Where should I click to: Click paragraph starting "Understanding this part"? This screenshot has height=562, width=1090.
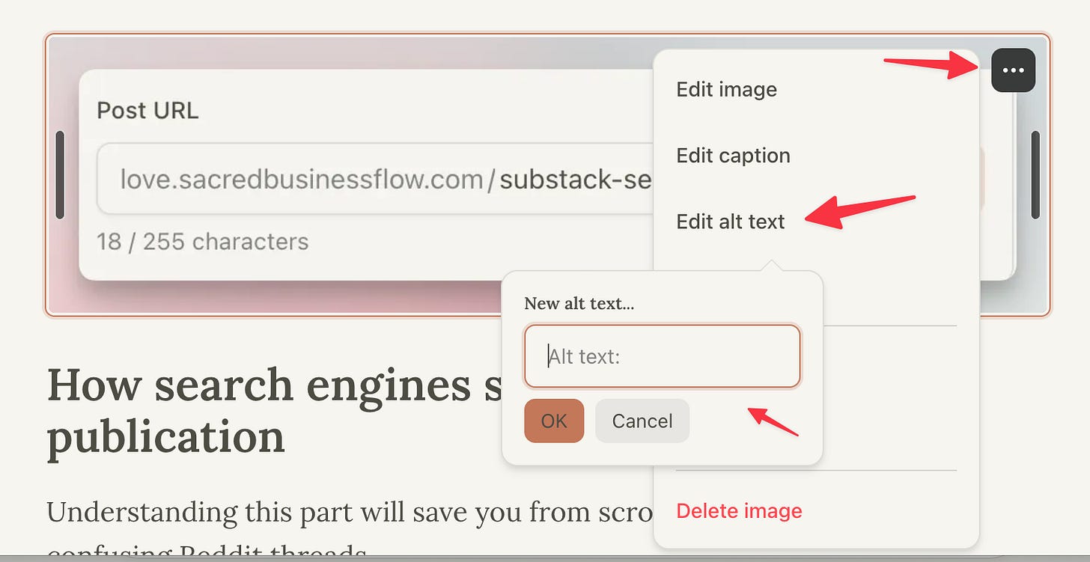(x=350, y=530)
